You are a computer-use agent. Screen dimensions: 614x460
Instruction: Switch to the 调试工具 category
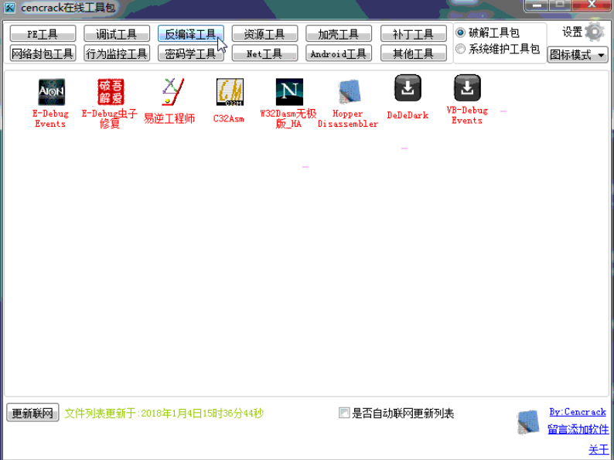coord(117,34)
